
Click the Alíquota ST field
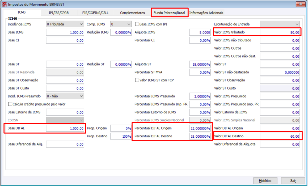click(200, 64)
